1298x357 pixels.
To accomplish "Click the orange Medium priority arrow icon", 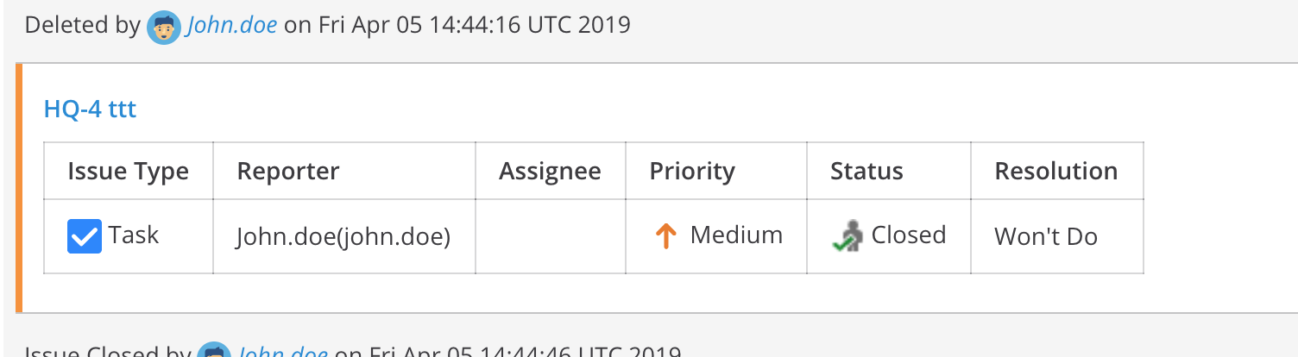I will point(665,236).
